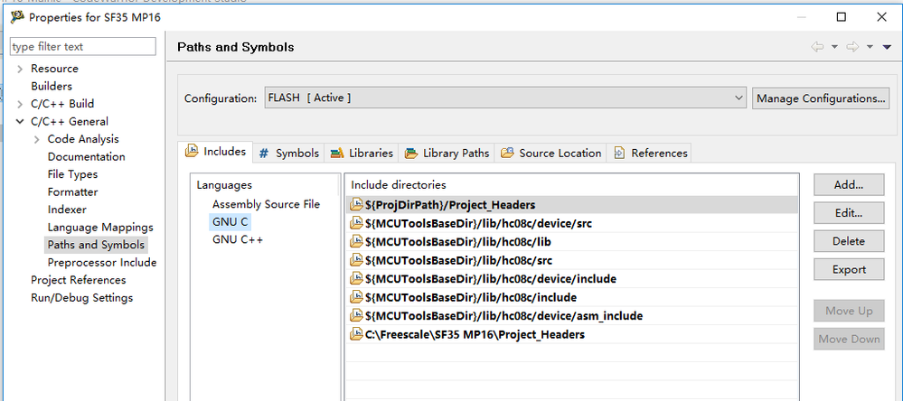Open the Configuration FLASH dropdown
This screenshot has height=401, width=903.
click(505, 98)
